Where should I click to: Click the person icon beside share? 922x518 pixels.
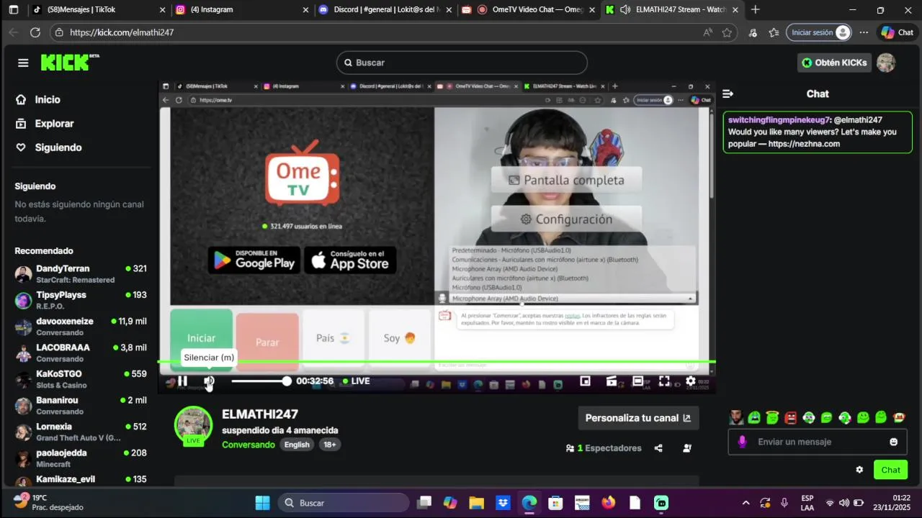click(686, 448)
